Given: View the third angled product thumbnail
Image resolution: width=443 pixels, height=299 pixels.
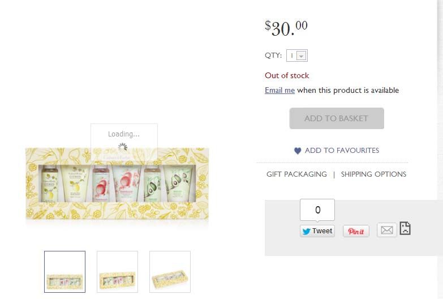Looking at the screenshot, I should point(170,272).
